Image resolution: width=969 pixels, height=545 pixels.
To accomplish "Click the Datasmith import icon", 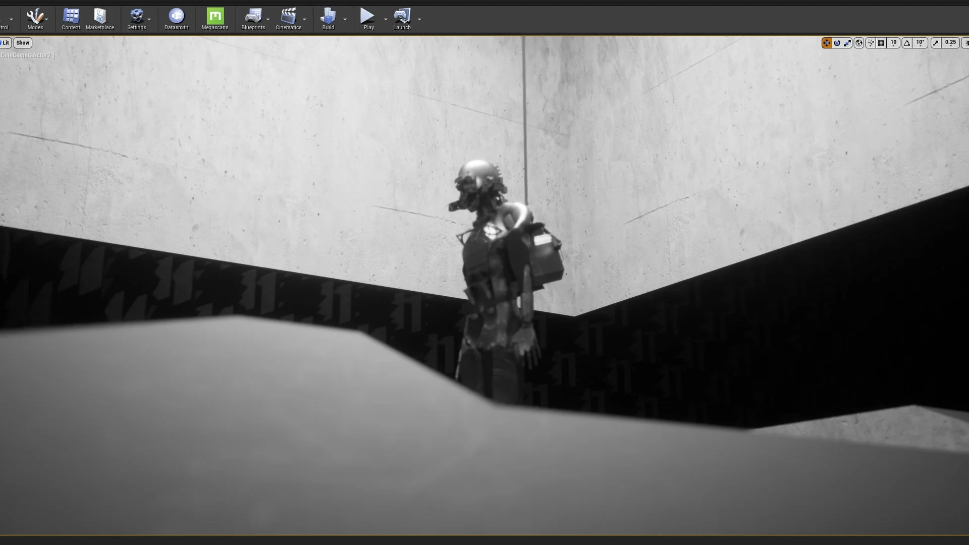I will point(176,19).
